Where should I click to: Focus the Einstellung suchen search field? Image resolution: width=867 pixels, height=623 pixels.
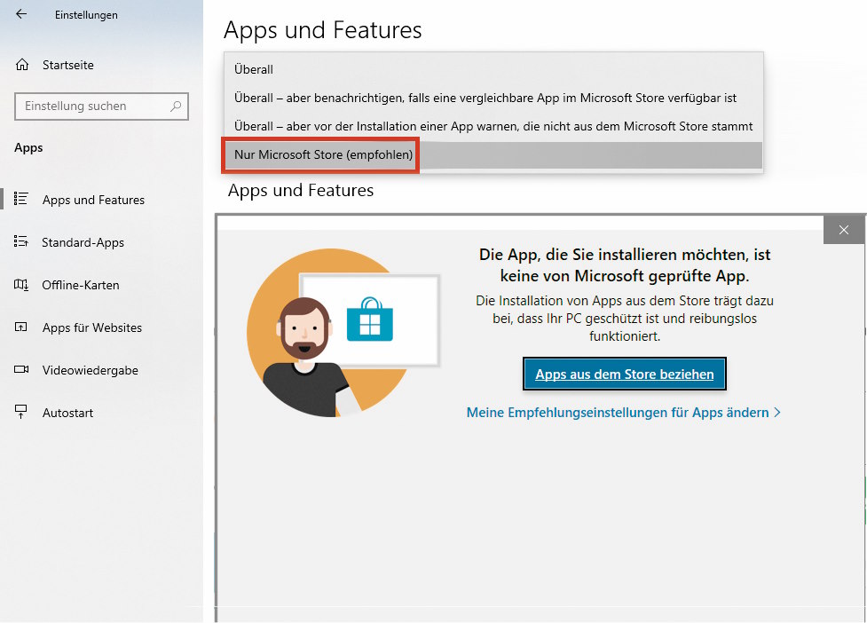coord(101,106)
